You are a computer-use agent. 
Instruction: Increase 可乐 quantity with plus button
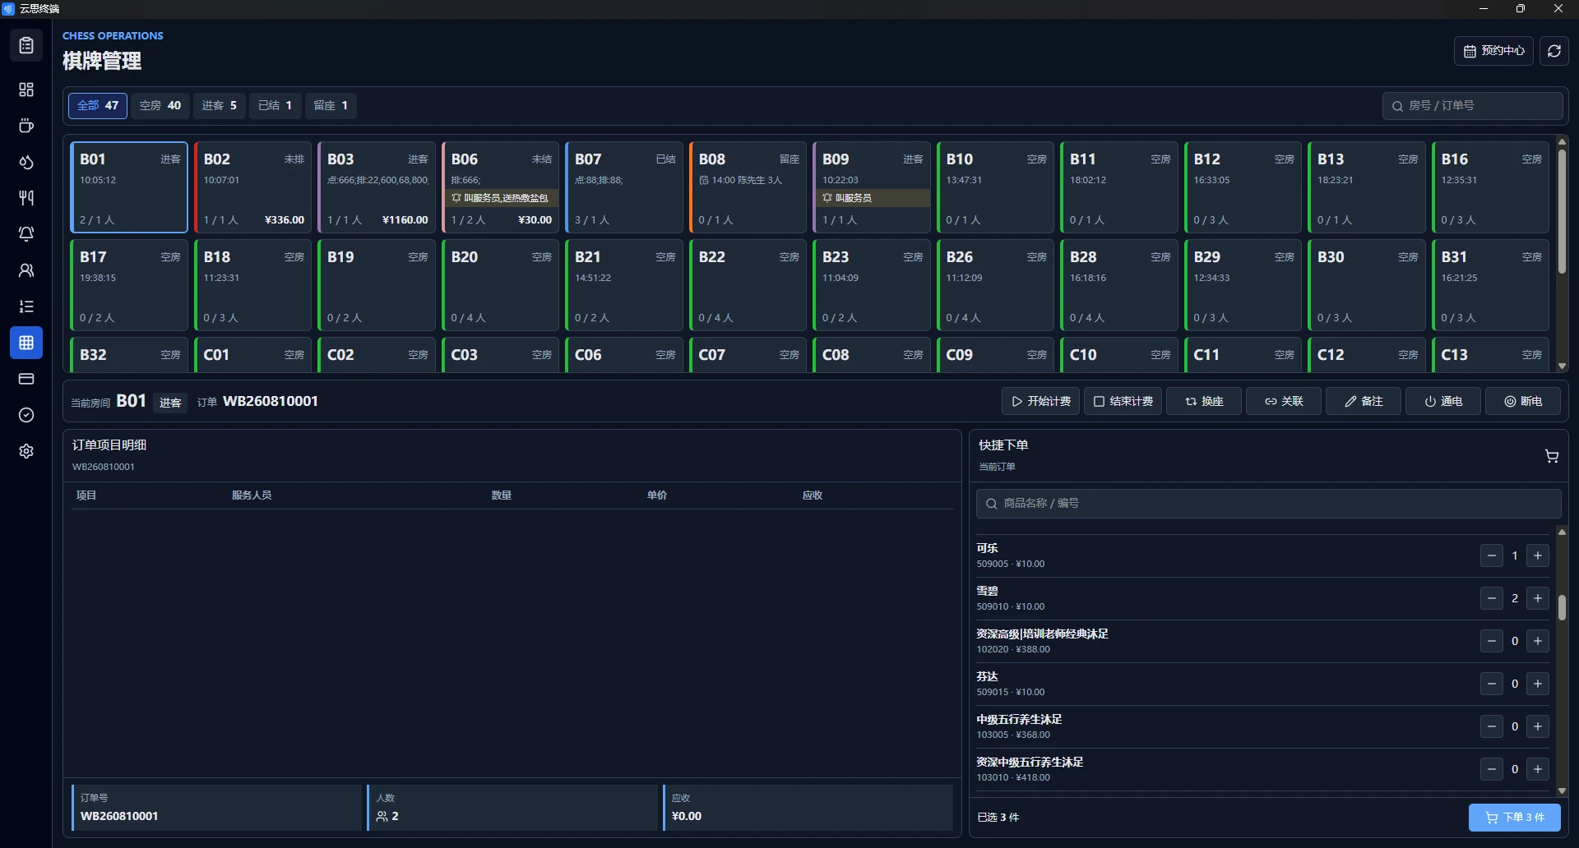pyautogui.click(x=1538, y=555)
